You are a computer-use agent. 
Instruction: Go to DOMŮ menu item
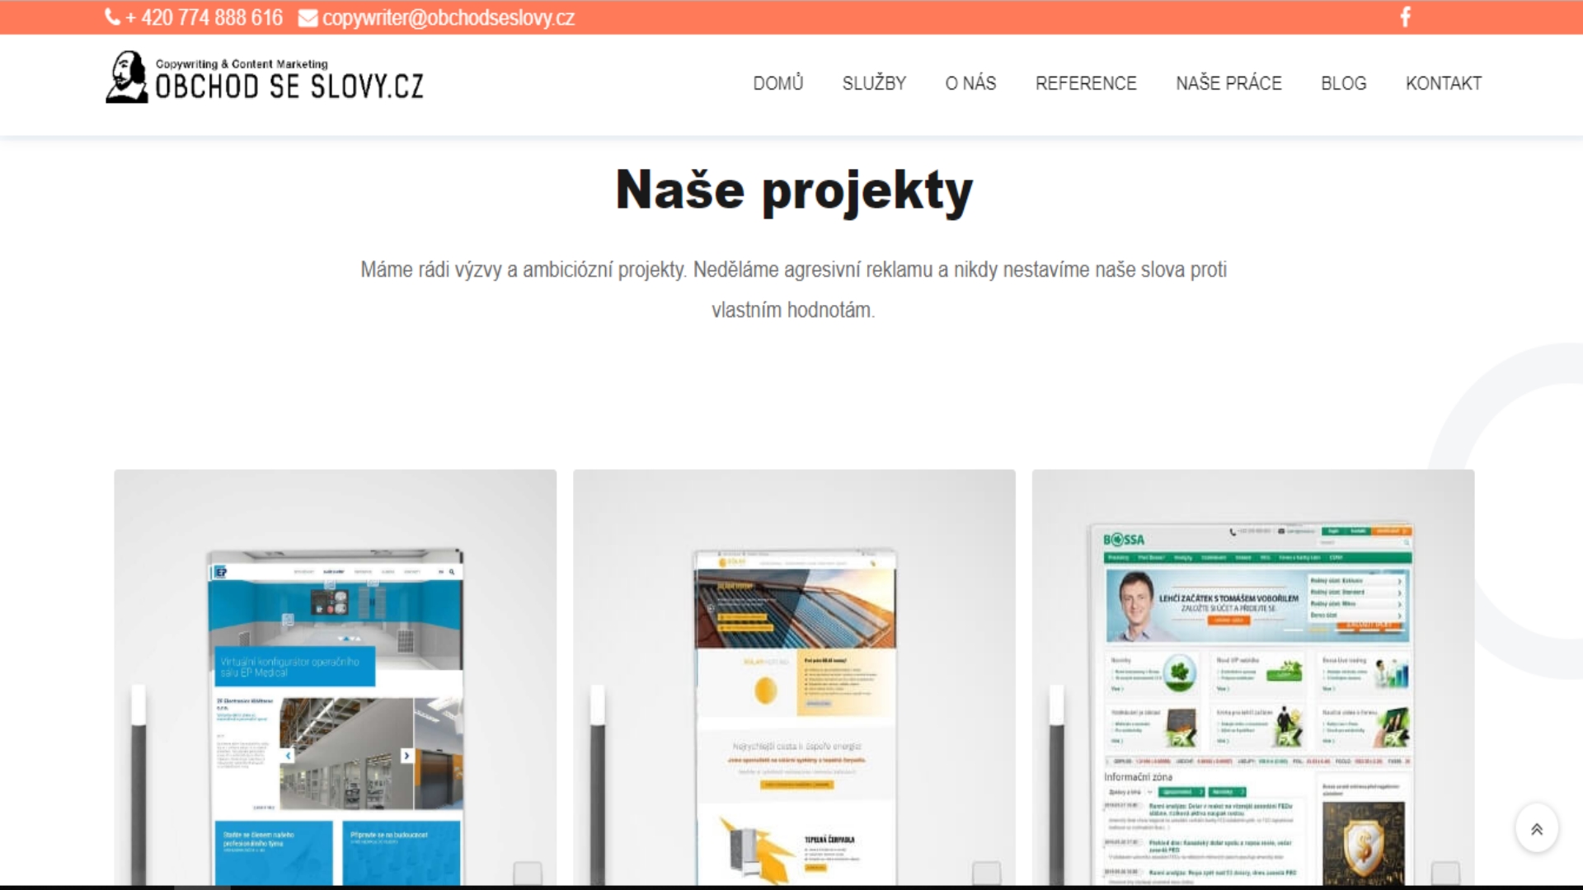[x=777, y=83]
